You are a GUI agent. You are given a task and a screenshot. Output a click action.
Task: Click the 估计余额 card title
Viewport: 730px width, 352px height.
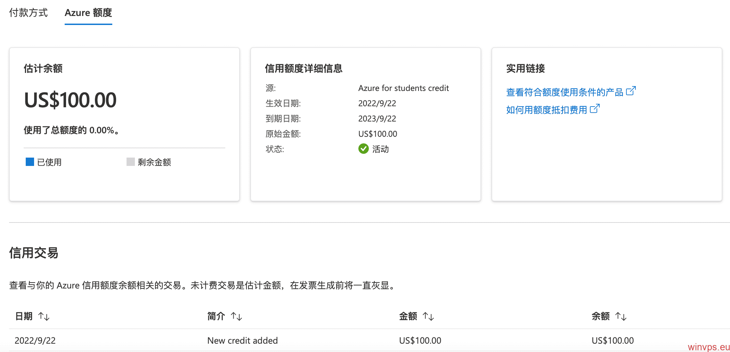point(43,68)
